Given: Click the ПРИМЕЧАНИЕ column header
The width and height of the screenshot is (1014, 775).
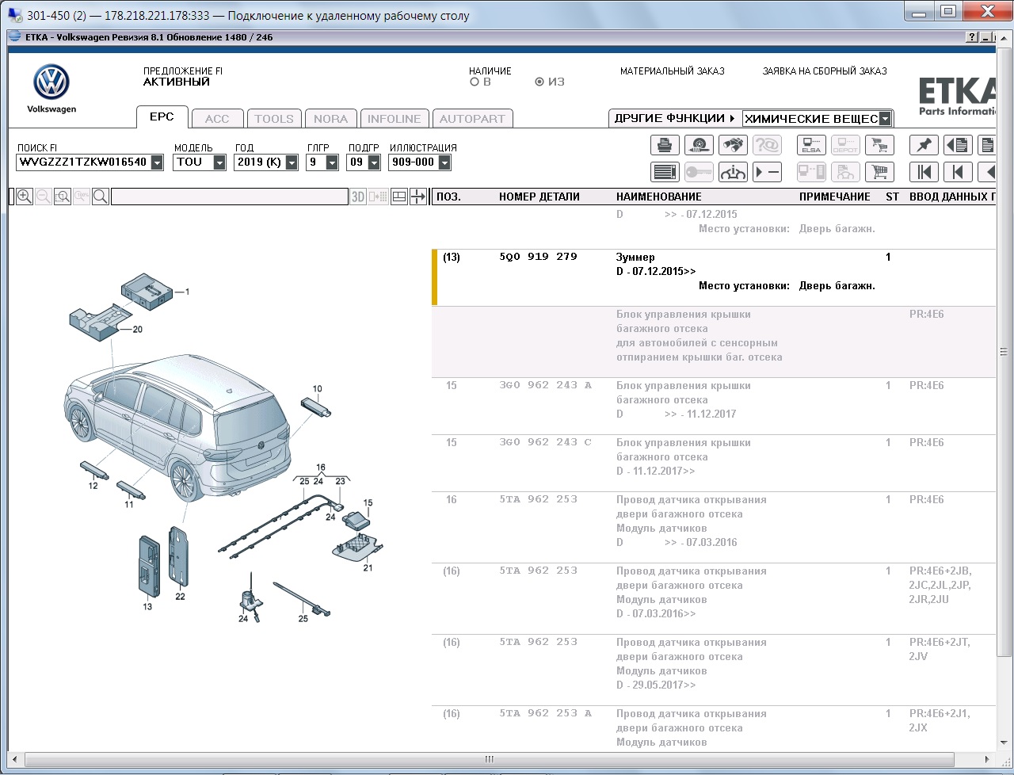Looking at the screenshot, I should point(835,197).
